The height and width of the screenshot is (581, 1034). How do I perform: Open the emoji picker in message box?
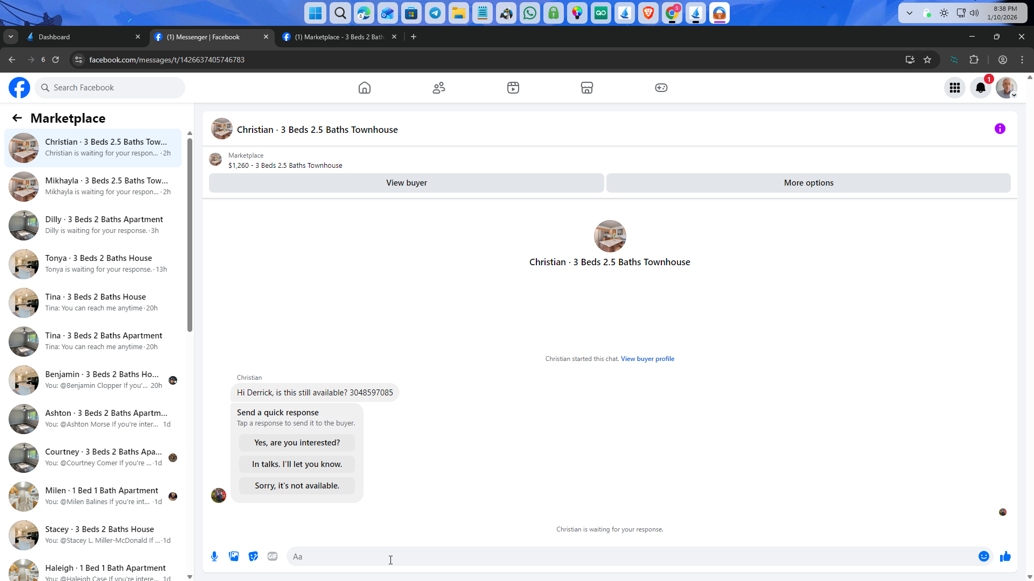983,556
